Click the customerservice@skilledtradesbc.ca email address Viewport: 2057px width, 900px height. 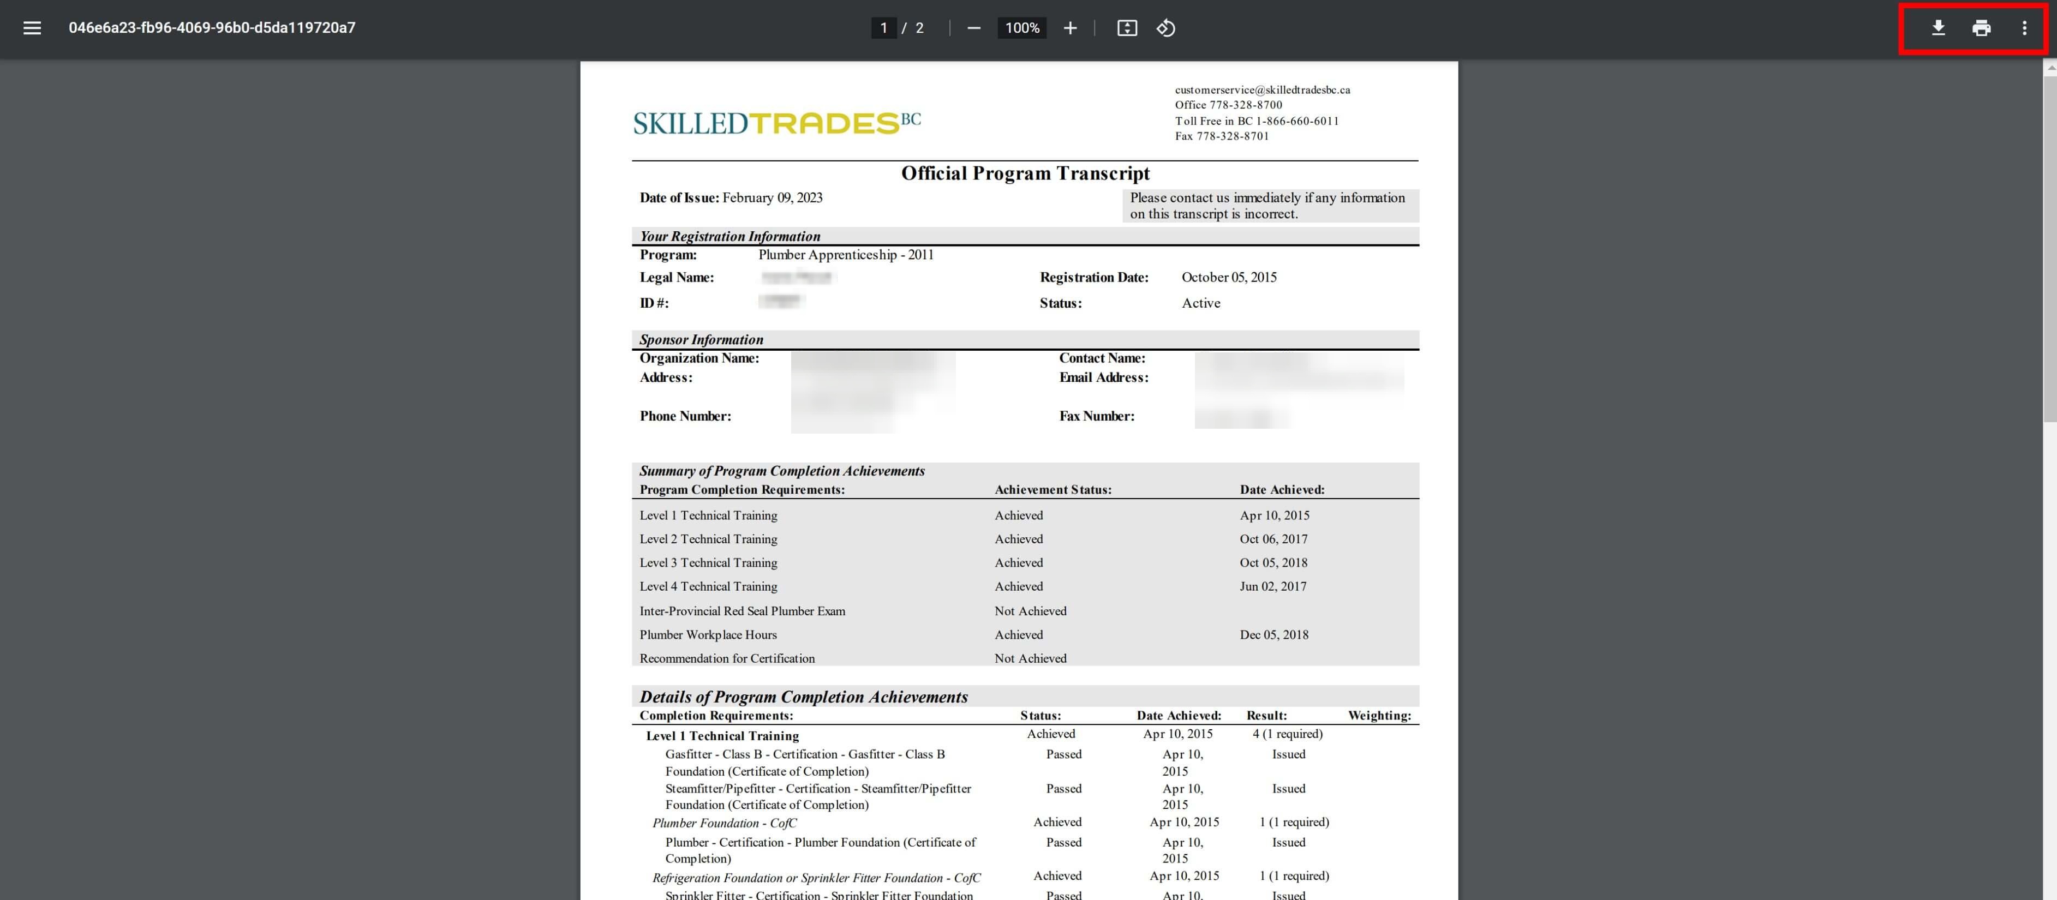pyautogui.click(x=1261, y=89)
